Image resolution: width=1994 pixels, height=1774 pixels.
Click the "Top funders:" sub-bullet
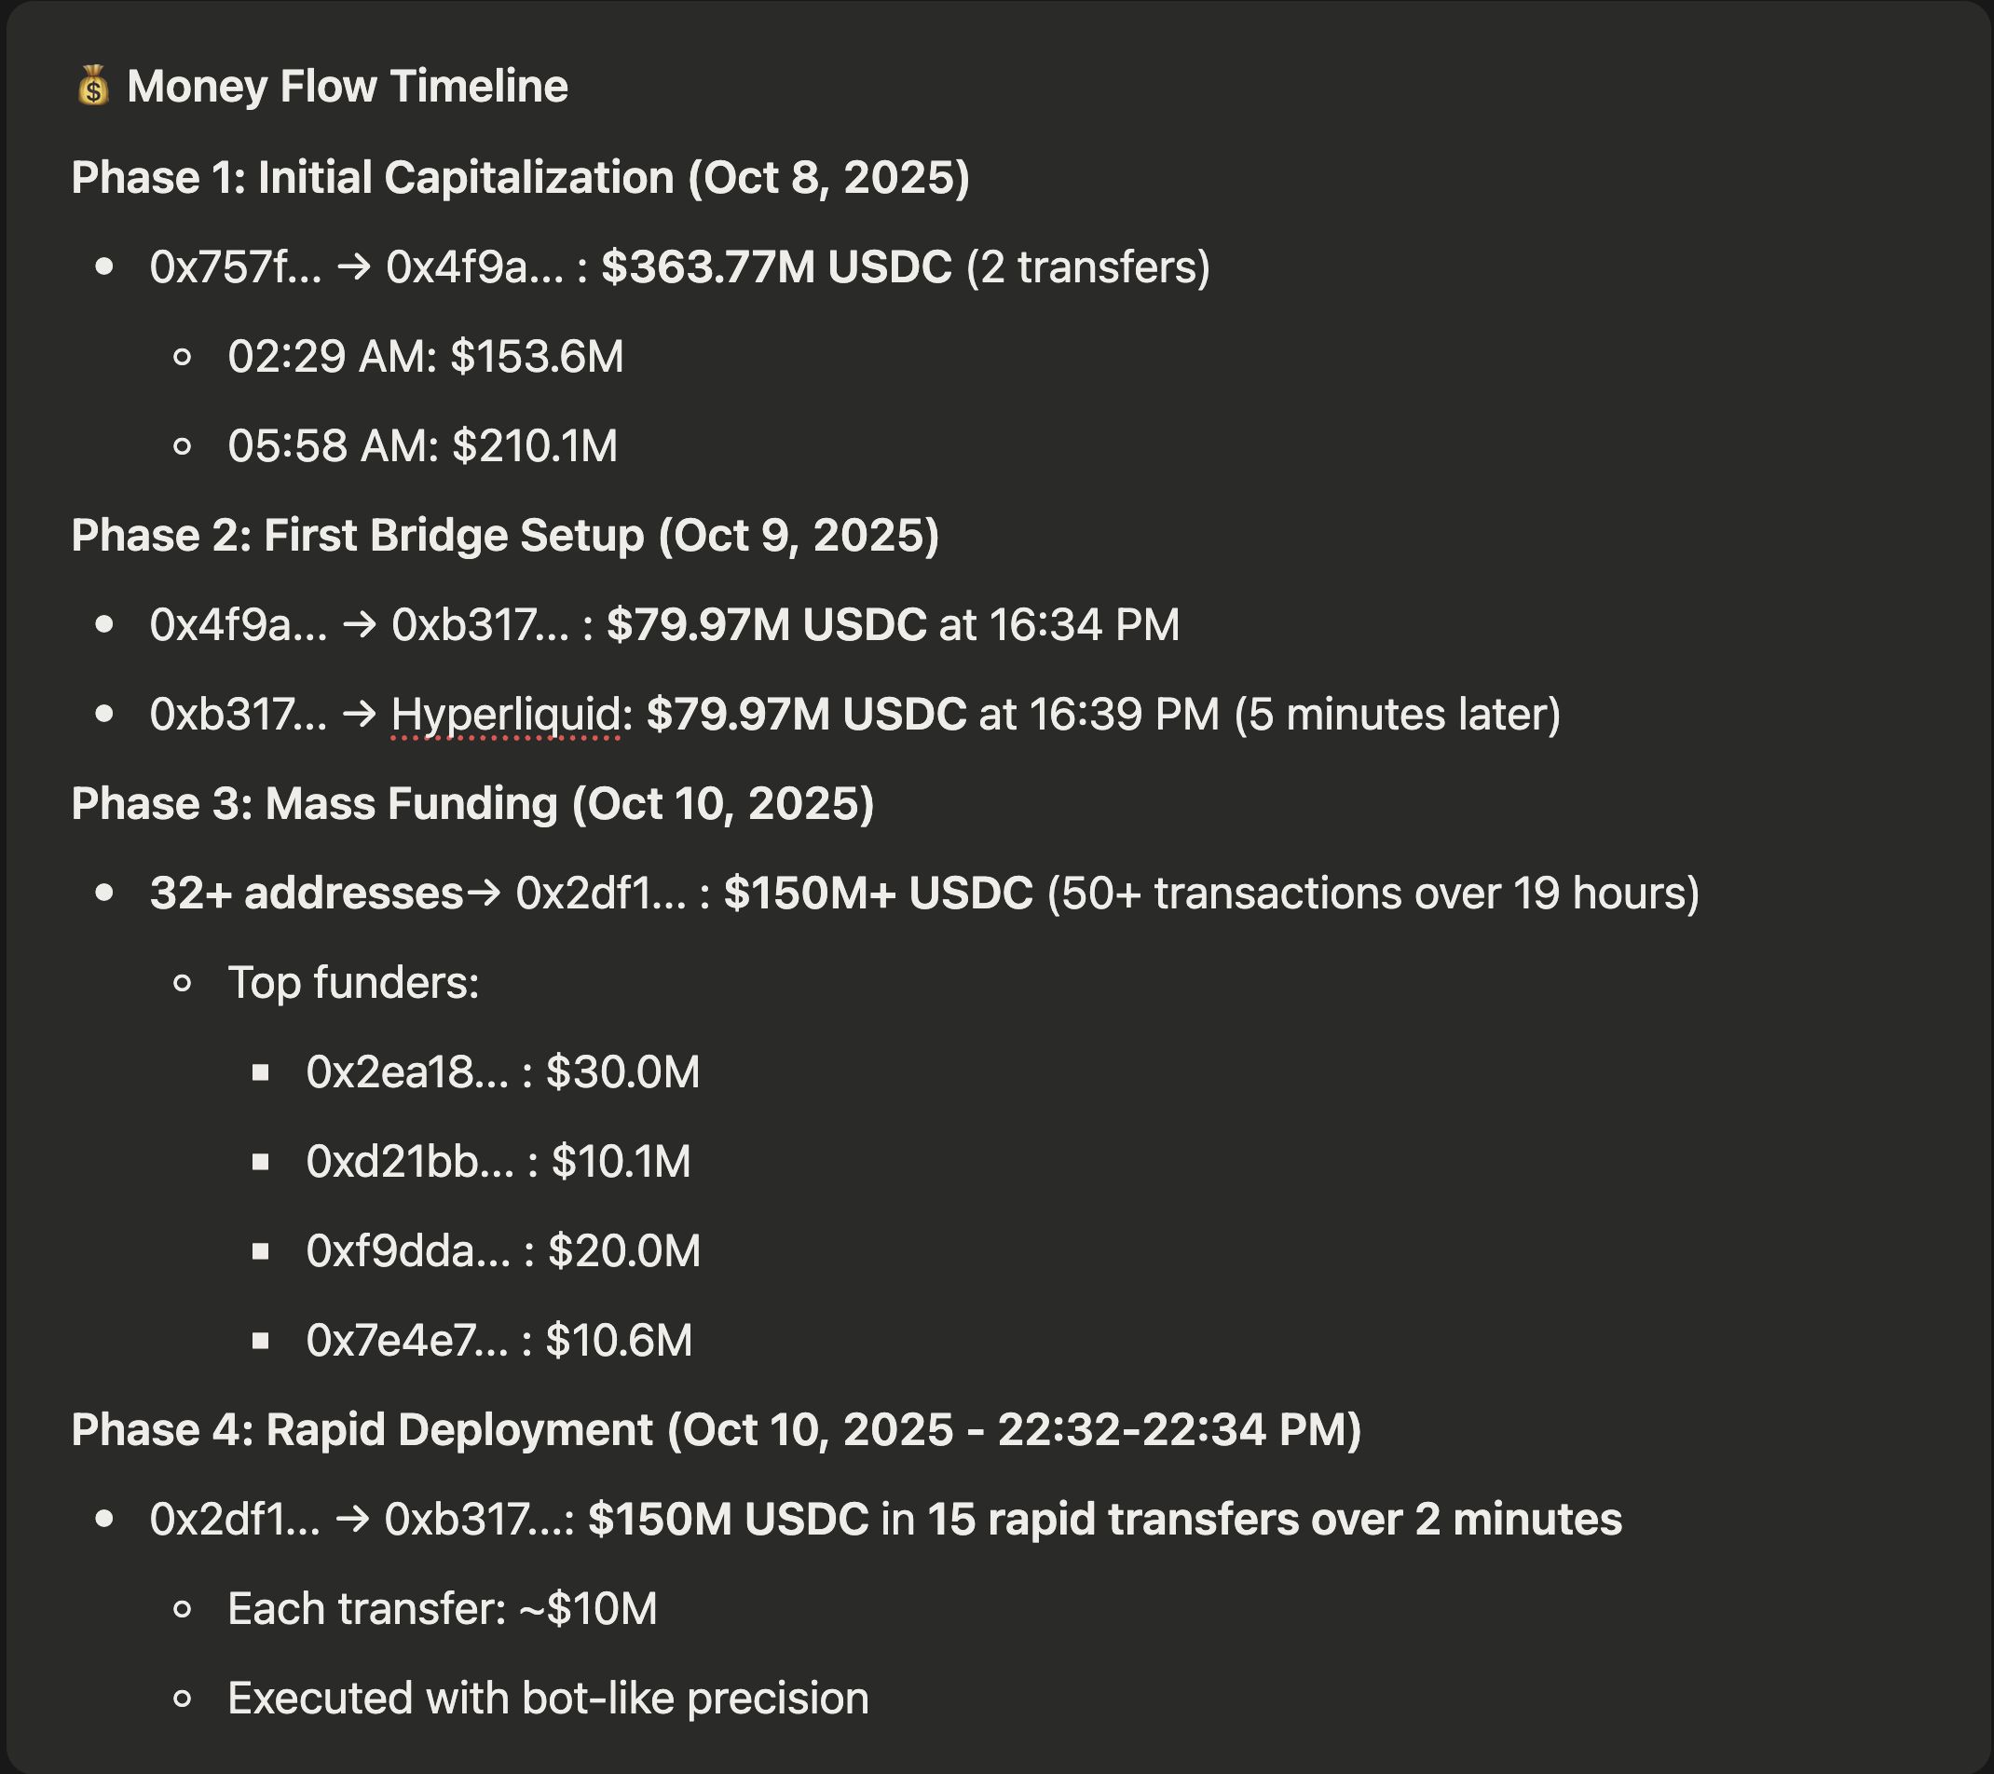[353, 983]
